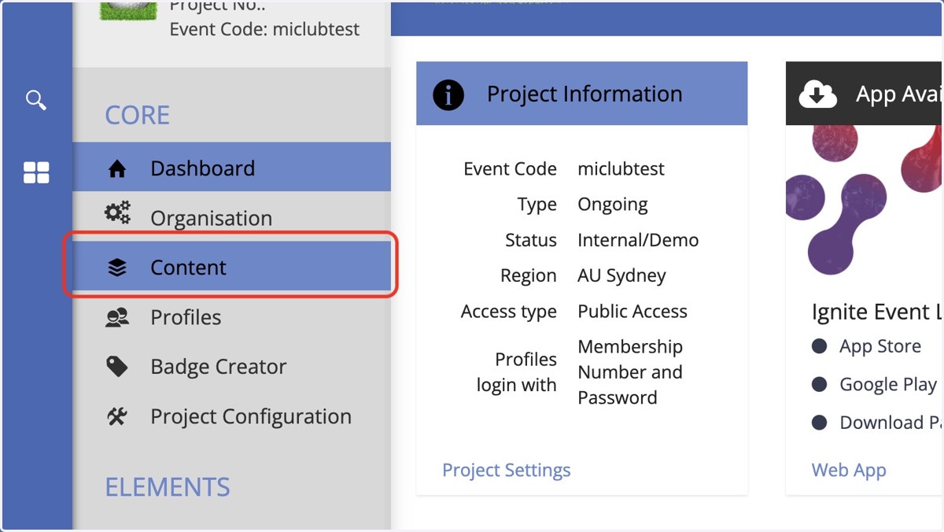Click the 'Internal/Demo' Status value
944x532 pixels.
[638, 241]
